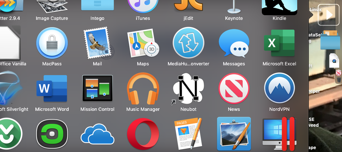Image resolution: width=342 pixels, height=152 pixels.
Task: Open the LibreOffice Vanilla icon
Action: 10,43
